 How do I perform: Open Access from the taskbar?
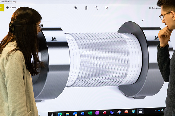(105, 113)
